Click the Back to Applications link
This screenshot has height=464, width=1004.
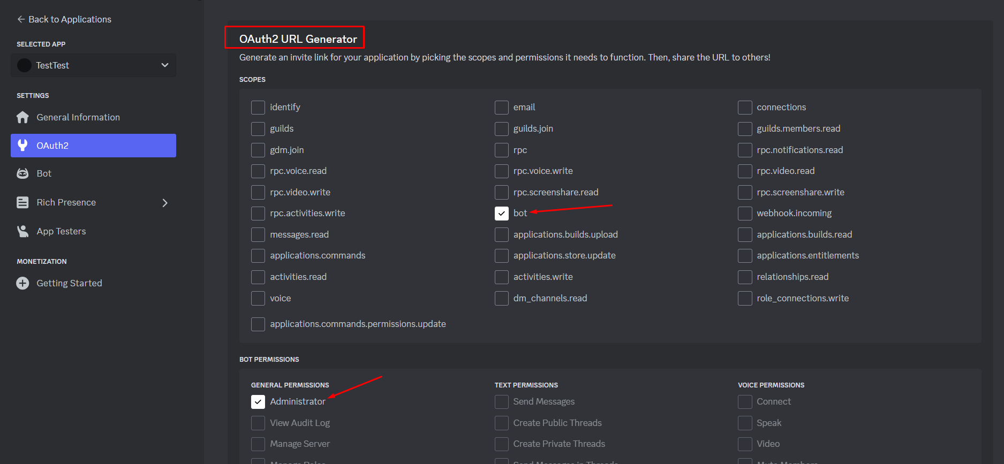click(70, 19)
